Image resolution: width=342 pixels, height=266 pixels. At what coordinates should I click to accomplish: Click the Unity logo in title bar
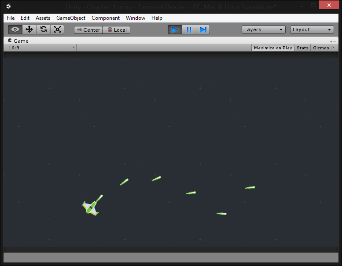point(8,7)
